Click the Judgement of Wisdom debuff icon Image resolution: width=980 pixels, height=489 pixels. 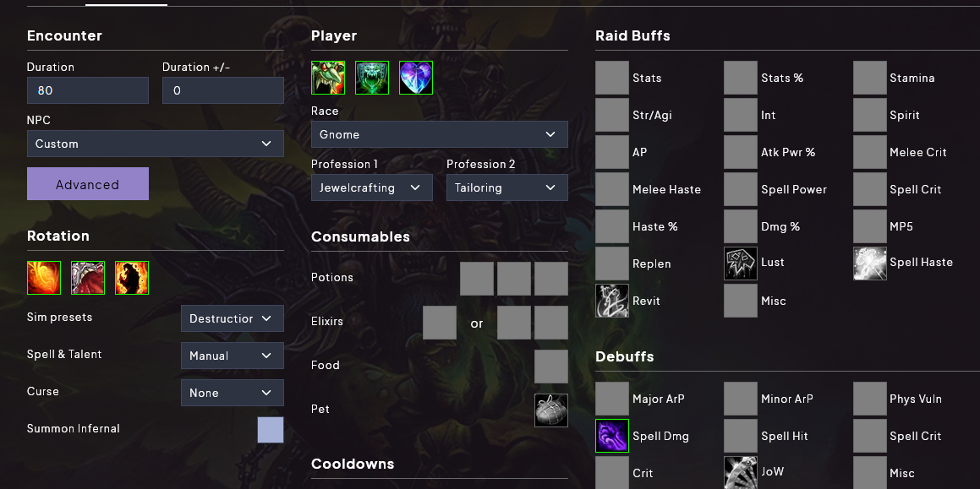coord(740,471)
